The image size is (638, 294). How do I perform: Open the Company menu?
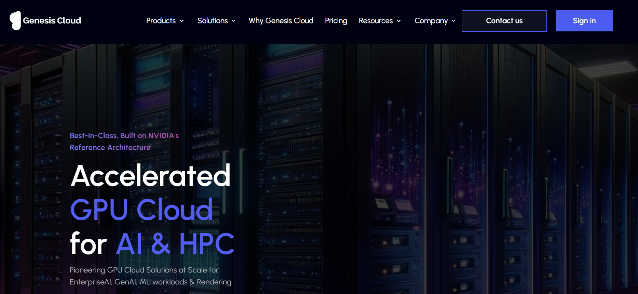tap(431, 21)
